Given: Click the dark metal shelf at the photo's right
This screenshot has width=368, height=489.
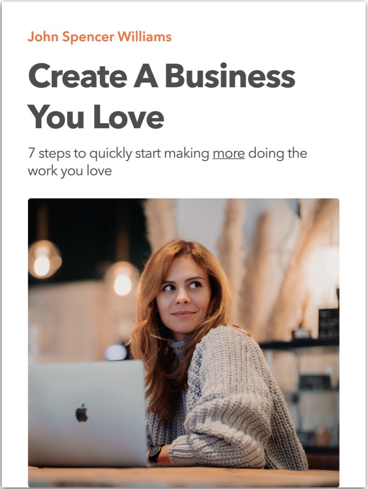Looking at the screenshot, I should point(300,344).
